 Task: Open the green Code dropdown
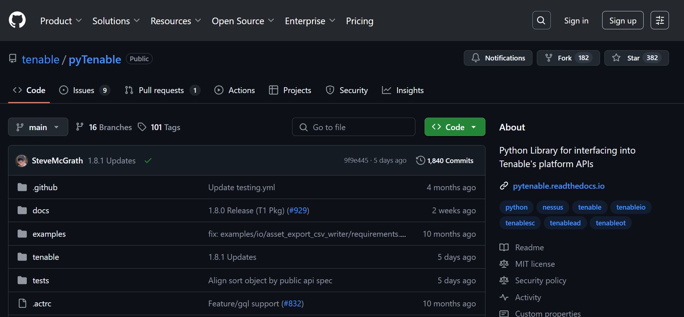[x=455, y=127]
